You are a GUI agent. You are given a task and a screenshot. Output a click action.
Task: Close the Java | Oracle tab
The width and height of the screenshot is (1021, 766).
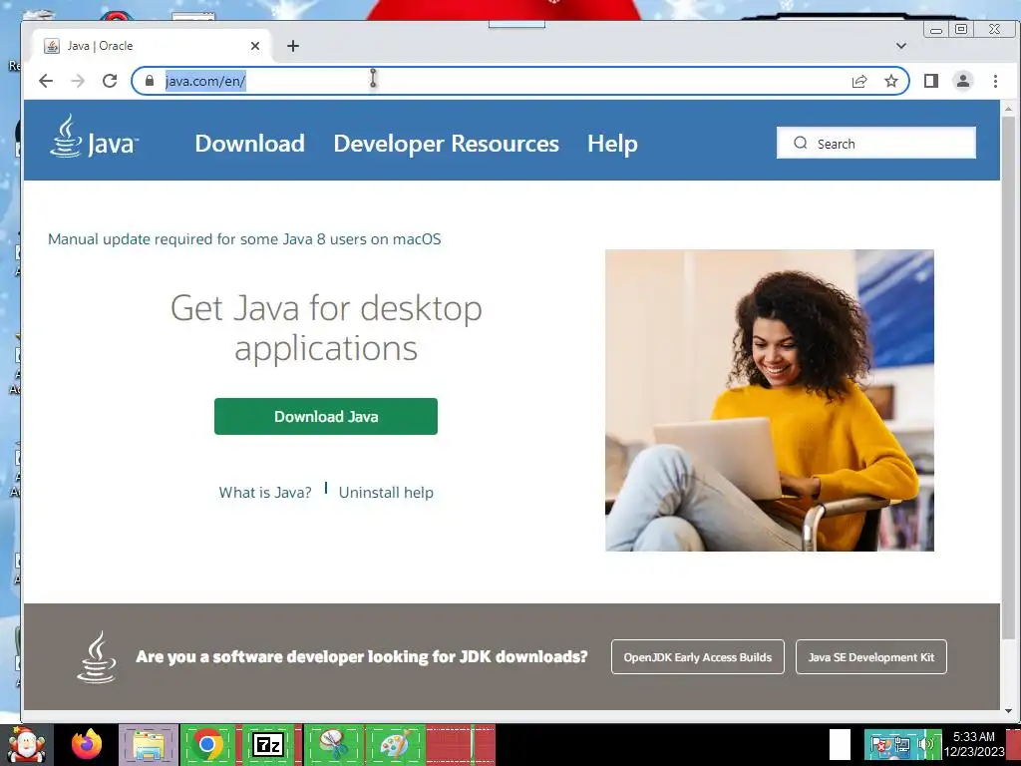tap(255, 46)
